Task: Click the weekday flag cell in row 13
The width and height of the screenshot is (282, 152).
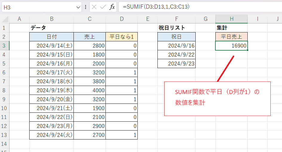Action: (122, 135)
